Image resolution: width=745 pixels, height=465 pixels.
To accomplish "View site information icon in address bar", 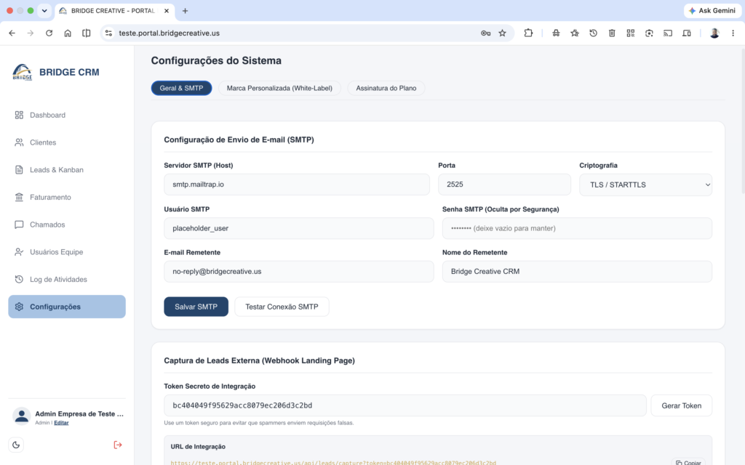I will click(109, 33).
